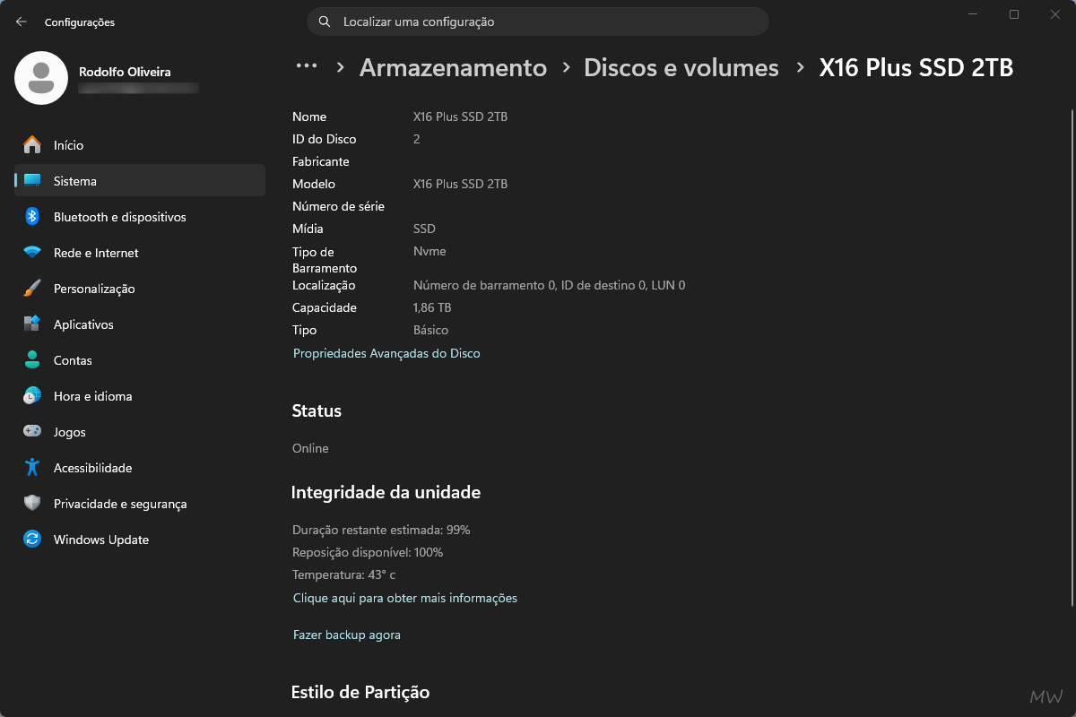Click the Personalização paintbrush icon
1076x717 pixels.
[x=32, y=288]
